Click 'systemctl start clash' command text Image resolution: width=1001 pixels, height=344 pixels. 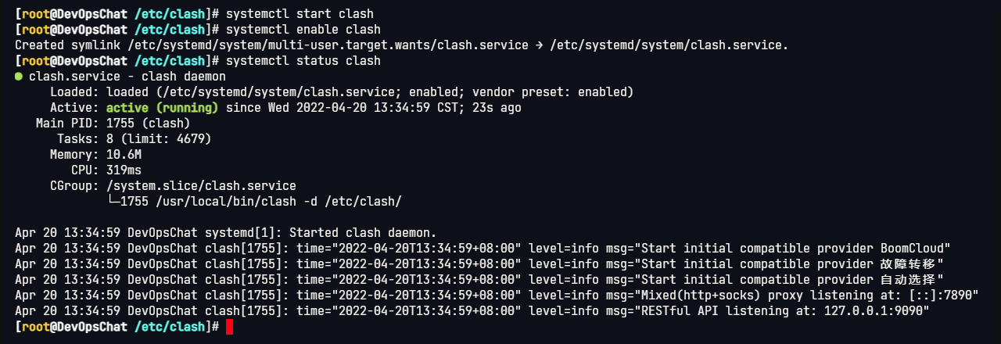coord(300,14)
